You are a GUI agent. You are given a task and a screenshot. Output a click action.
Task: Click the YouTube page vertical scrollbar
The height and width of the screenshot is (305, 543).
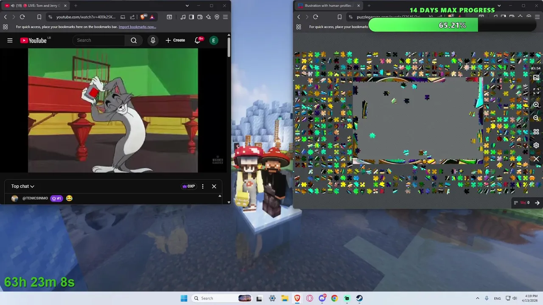point(229,47)
